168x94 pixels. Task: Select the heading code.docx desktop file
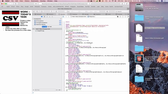click(x=139, y=69)
